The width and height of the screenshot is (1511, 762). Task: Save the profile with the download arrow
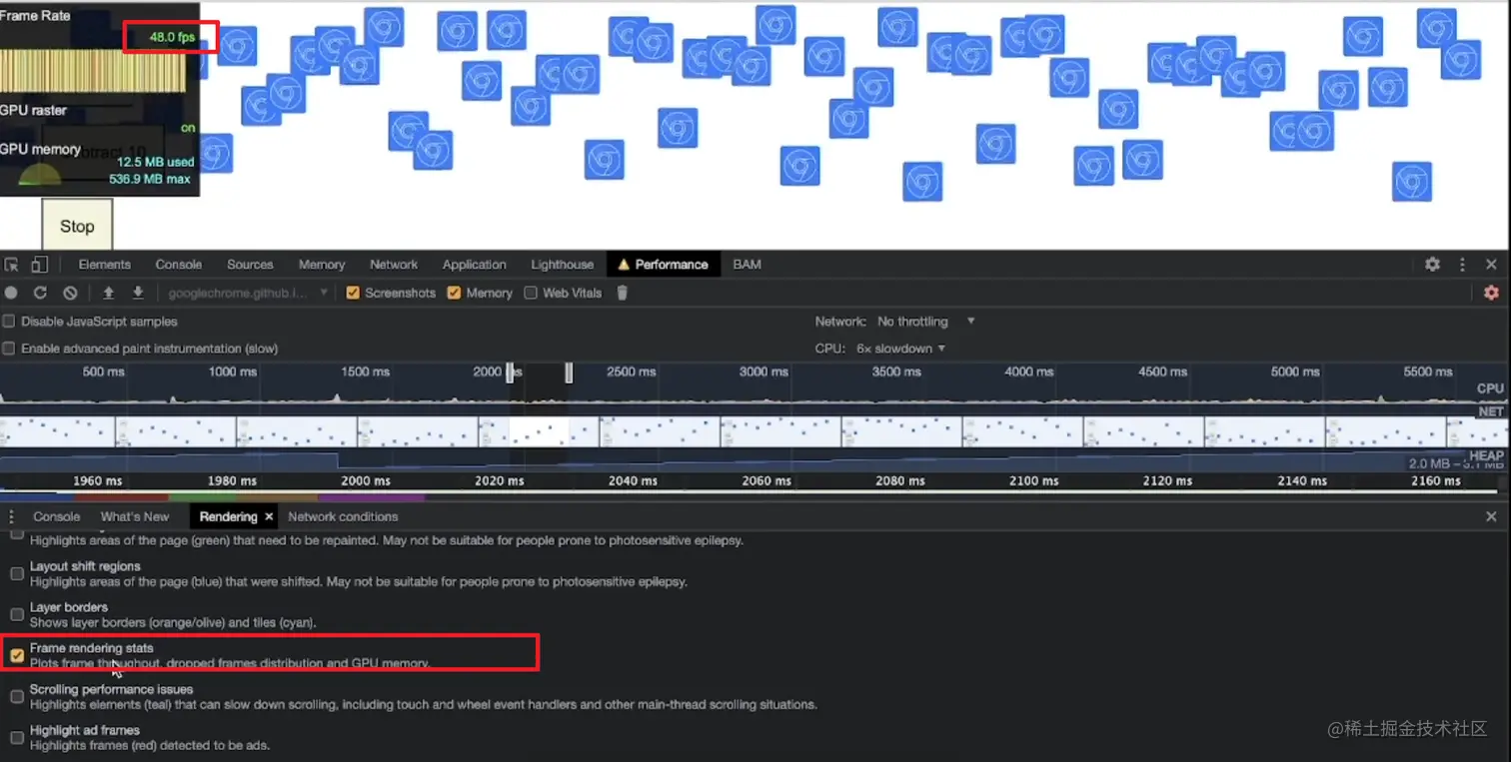pos(138,293)
